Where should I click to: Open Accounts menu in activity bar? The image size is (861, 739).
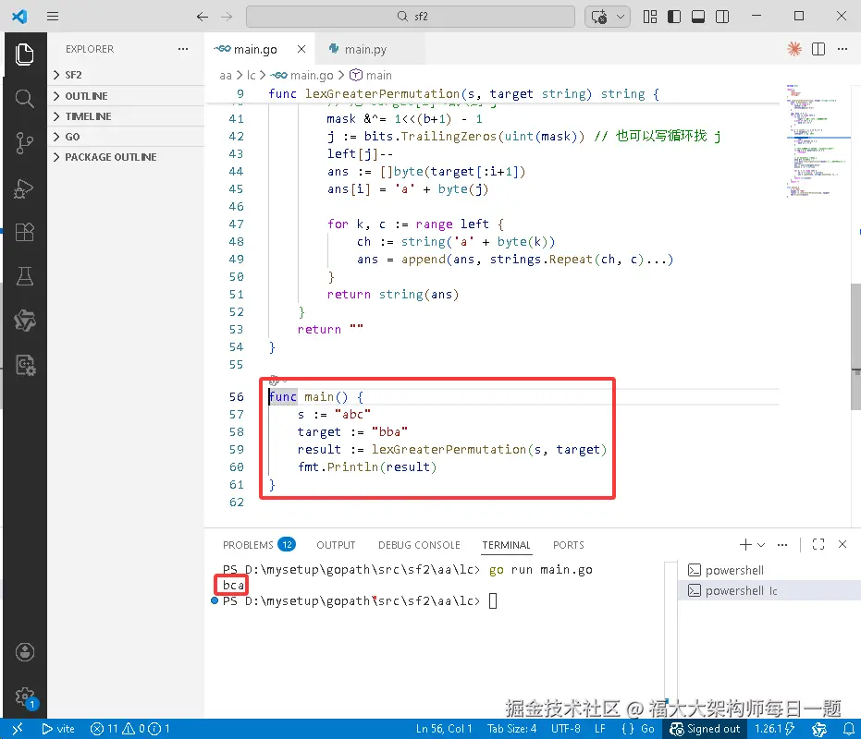[x=24, y=652]
